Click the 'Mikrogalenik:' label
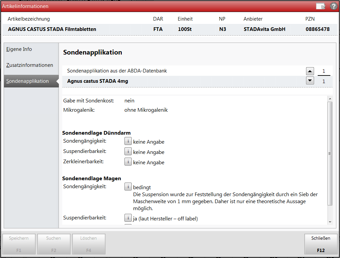Viewport: 340px width, 258px height. (79, 110)
